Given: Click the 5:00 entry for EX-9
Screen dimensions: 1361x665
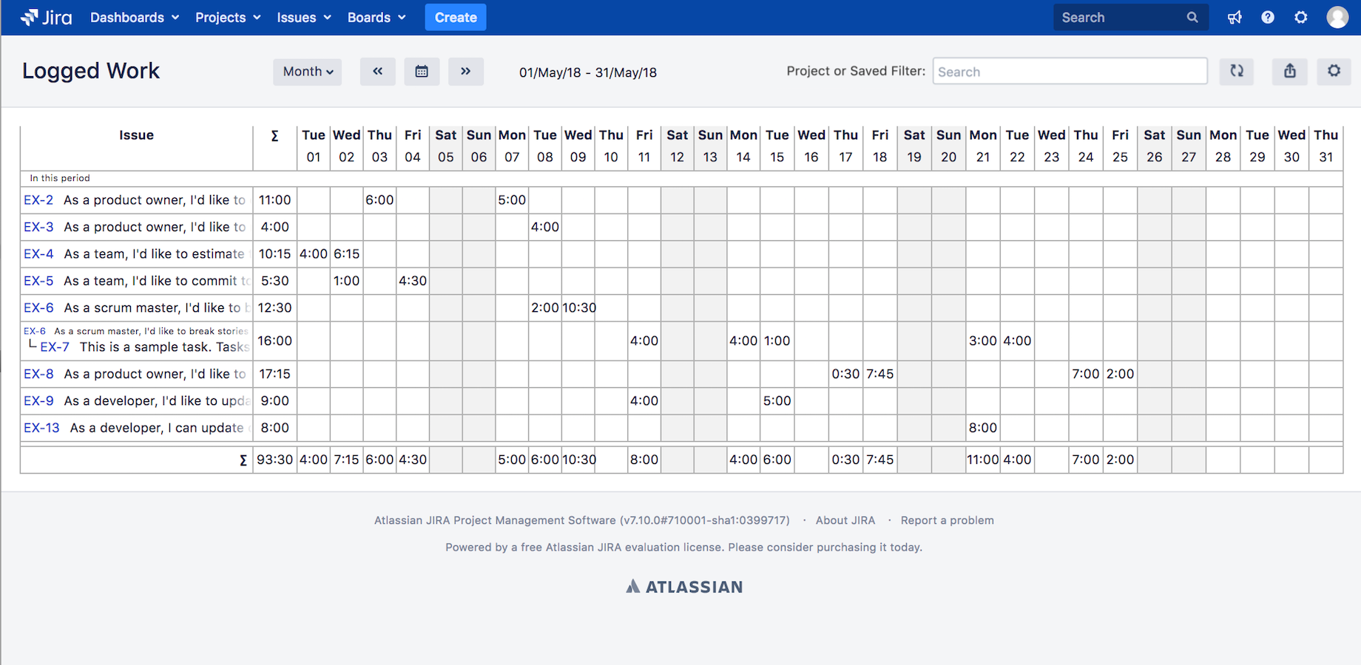Looking at the screenshot, I should tap(777, 400).
